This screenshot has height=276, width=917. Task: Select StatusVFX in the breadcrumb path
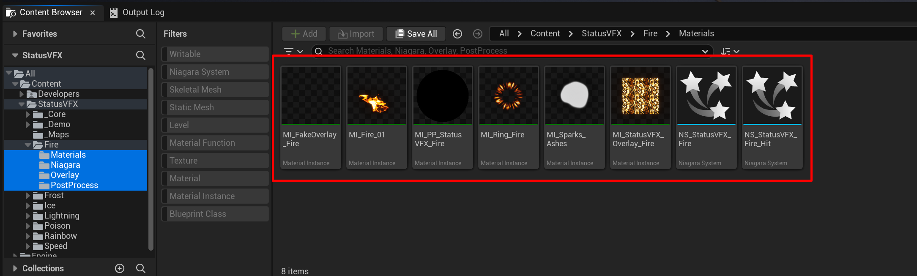click(x=601, y=34)
